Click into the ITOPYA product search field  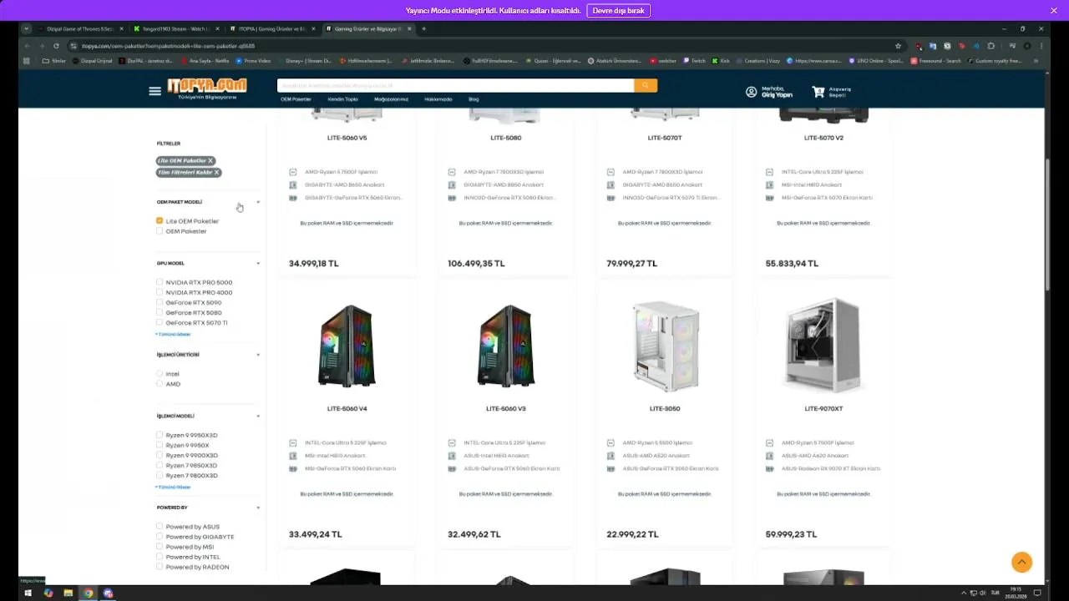(455, 85)
